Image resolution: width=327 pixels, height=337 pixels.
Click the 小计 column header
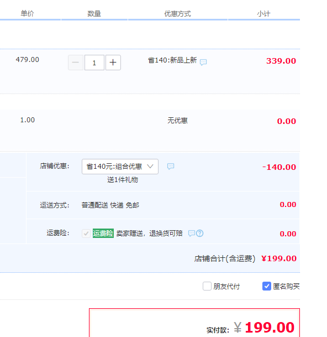click(x=263, y=13)
